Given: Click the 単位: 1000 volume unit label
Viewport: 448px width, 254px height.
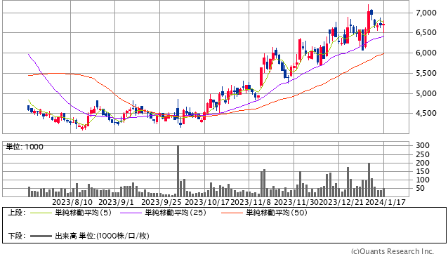Looking at the screenshot, I should (x=25, y=147).
